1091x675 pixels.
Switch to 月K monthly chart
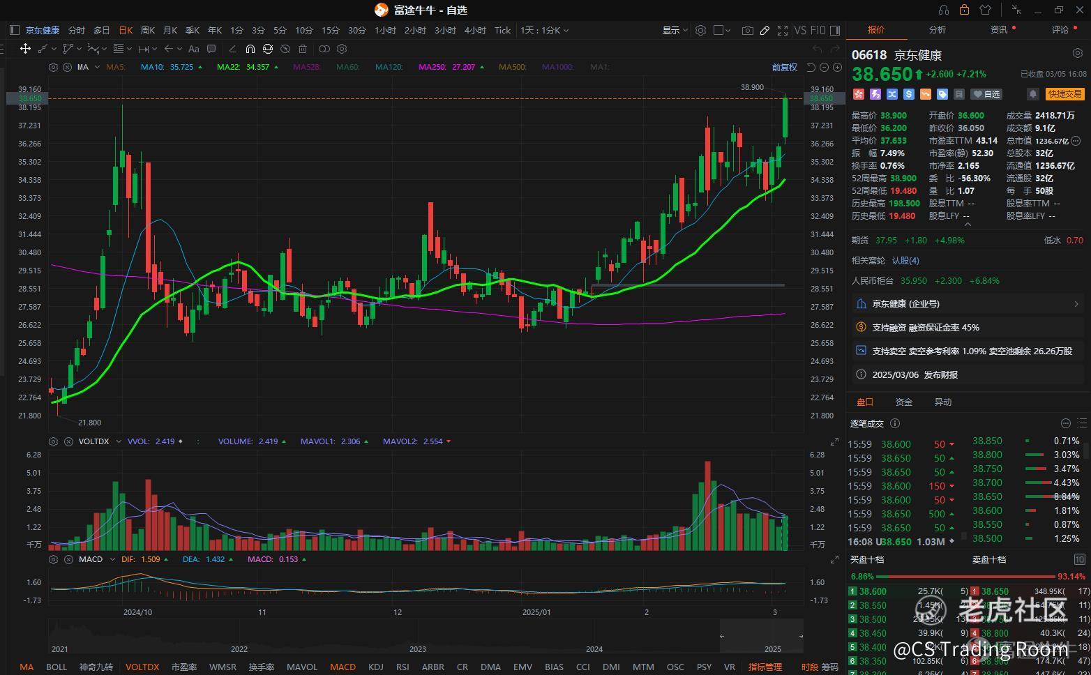(170, 31)
